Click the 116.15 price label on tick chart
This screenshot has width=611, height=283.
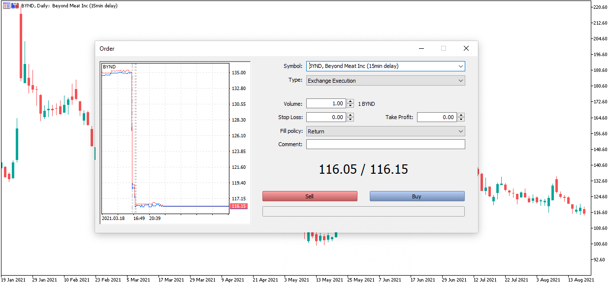238,206
